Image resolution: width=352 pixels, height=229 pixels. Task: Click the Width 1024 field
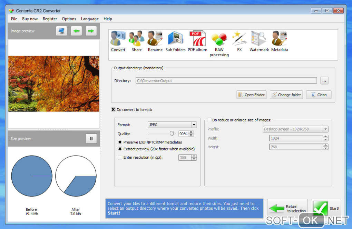tap(296, 138)
